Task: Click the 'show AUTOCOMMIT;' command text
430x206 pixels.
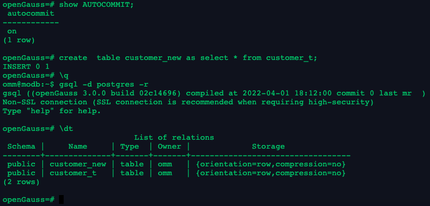Action: click(x=96, y=5)
